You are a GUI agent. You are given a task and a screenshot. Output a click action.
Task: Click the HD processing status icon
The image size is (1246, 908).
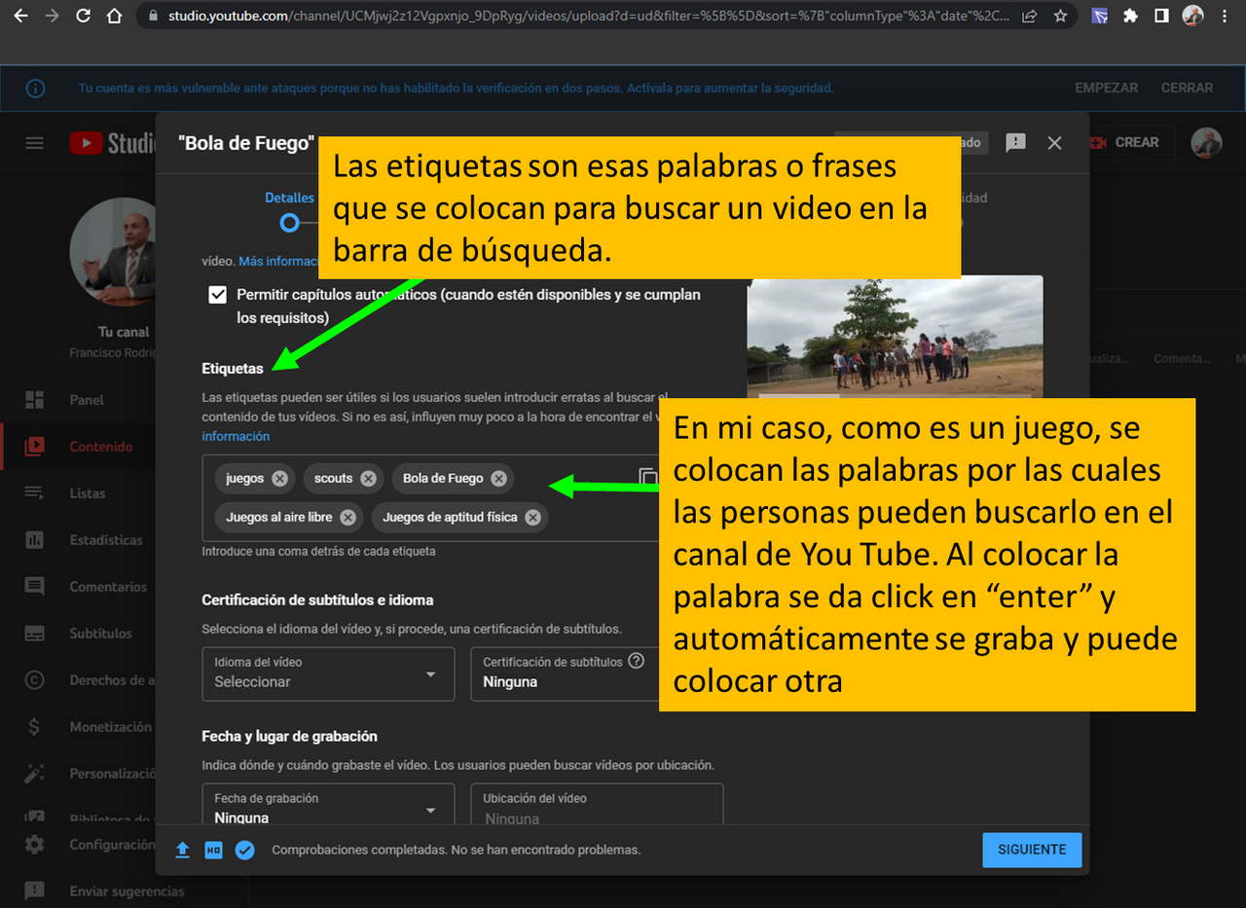213,850
